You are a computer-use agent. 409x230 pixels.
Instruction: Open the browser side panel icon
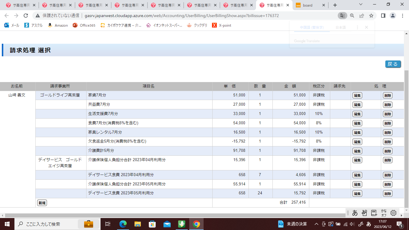coord(383,16)
